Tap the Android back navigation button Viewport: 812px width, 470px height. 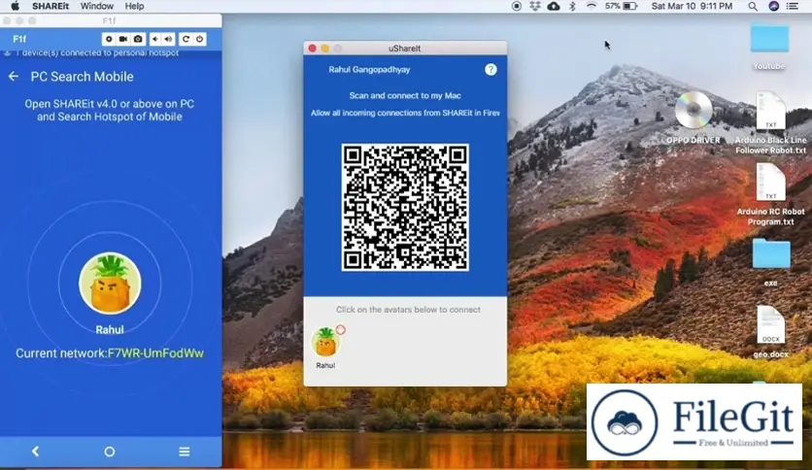35,452
